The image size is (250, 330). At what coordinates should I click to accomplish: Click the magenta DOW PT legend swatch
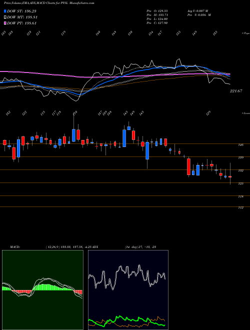pos(5,23)
